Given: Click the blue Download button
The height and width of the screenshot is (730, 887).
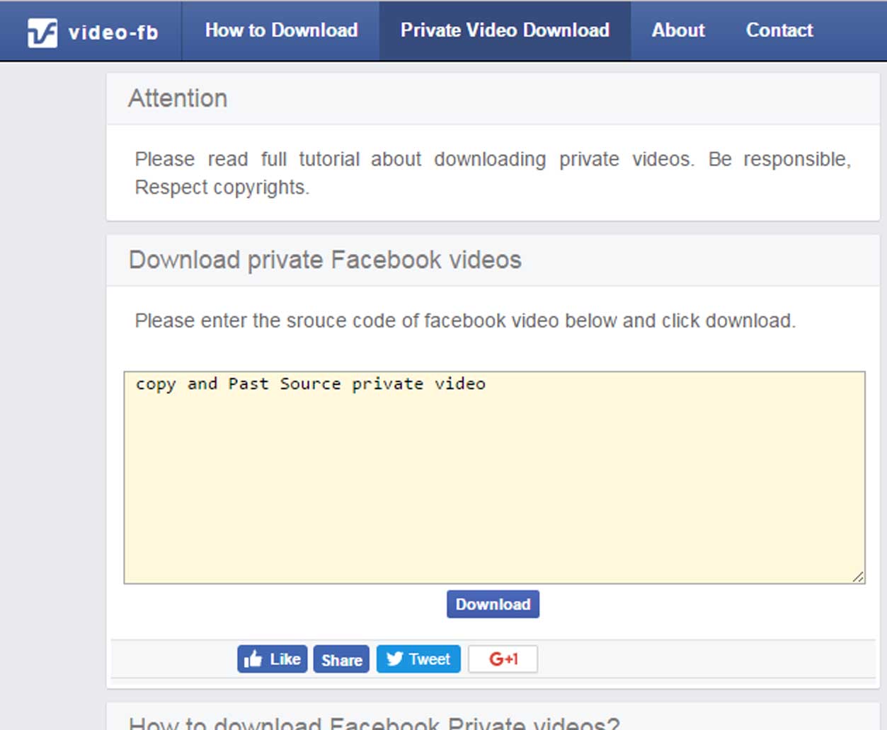Looking at the screenshot, I should click(x=493, y=604).
